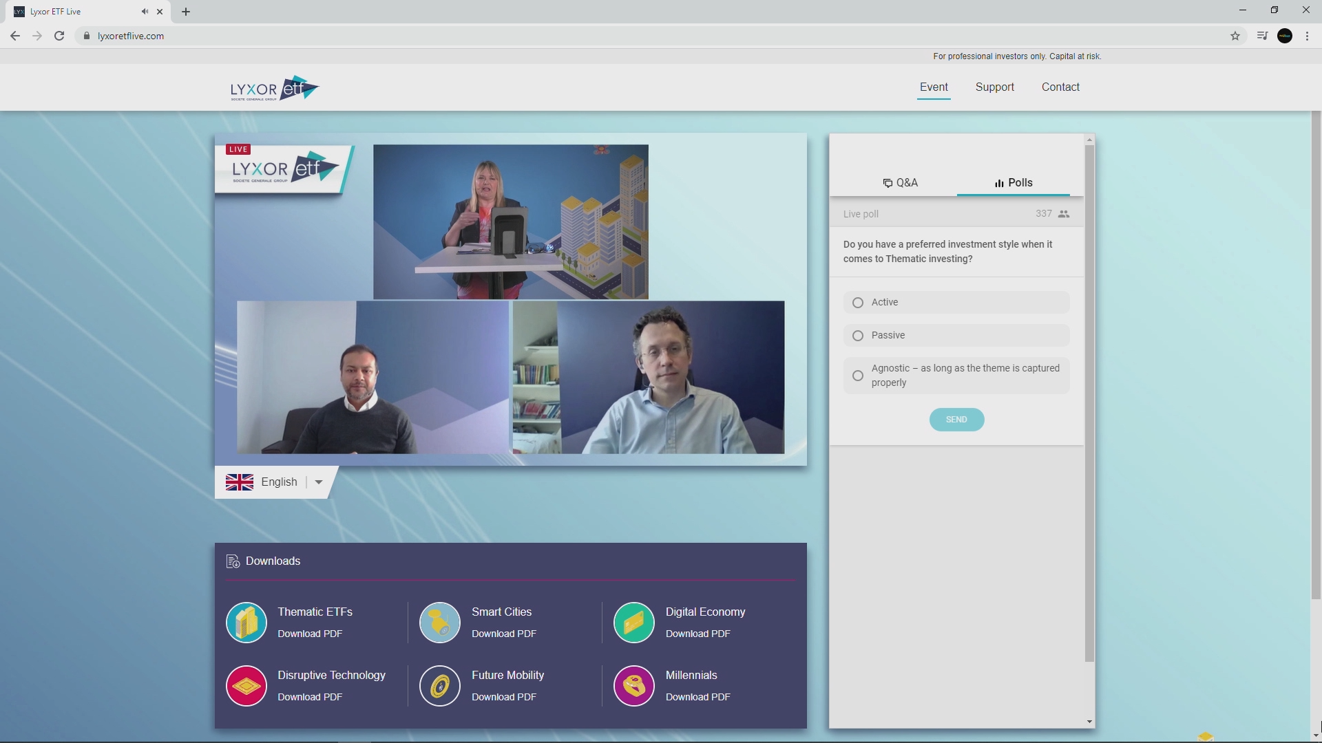Click the Downloads section document icon
The image size is (1322, 743).
click(233, 561)
